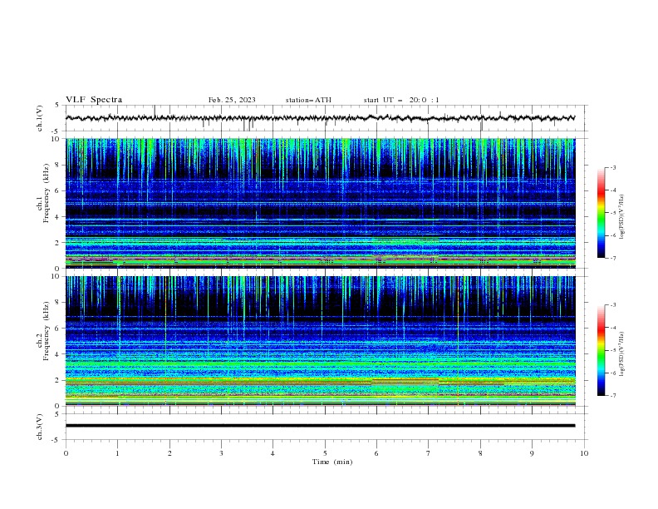Click time axis tick label "6"
Image resolution: width=658 pixels, height=509 pixels.
click(x=377, y=453)
